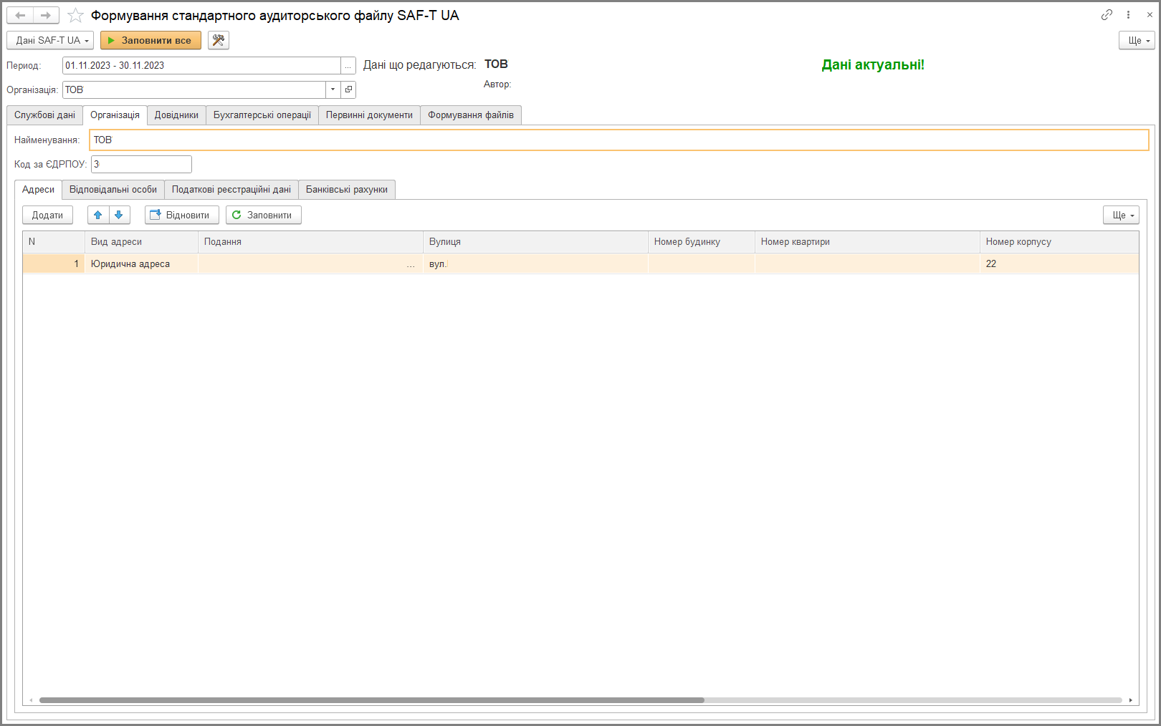Open the Подання cell ellipsis button
Image resolution: width=1161 pixels, height=726 pixels.
(411, 264)
